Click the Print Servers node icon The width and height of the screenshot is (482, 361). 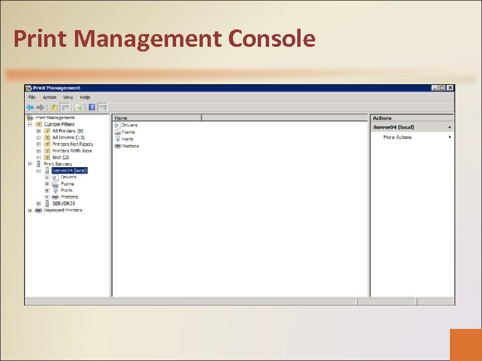coord(38,164)
